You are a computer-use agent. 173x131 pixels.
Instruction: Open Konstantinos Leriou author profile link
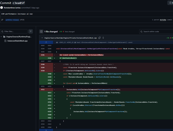point(12,8)
